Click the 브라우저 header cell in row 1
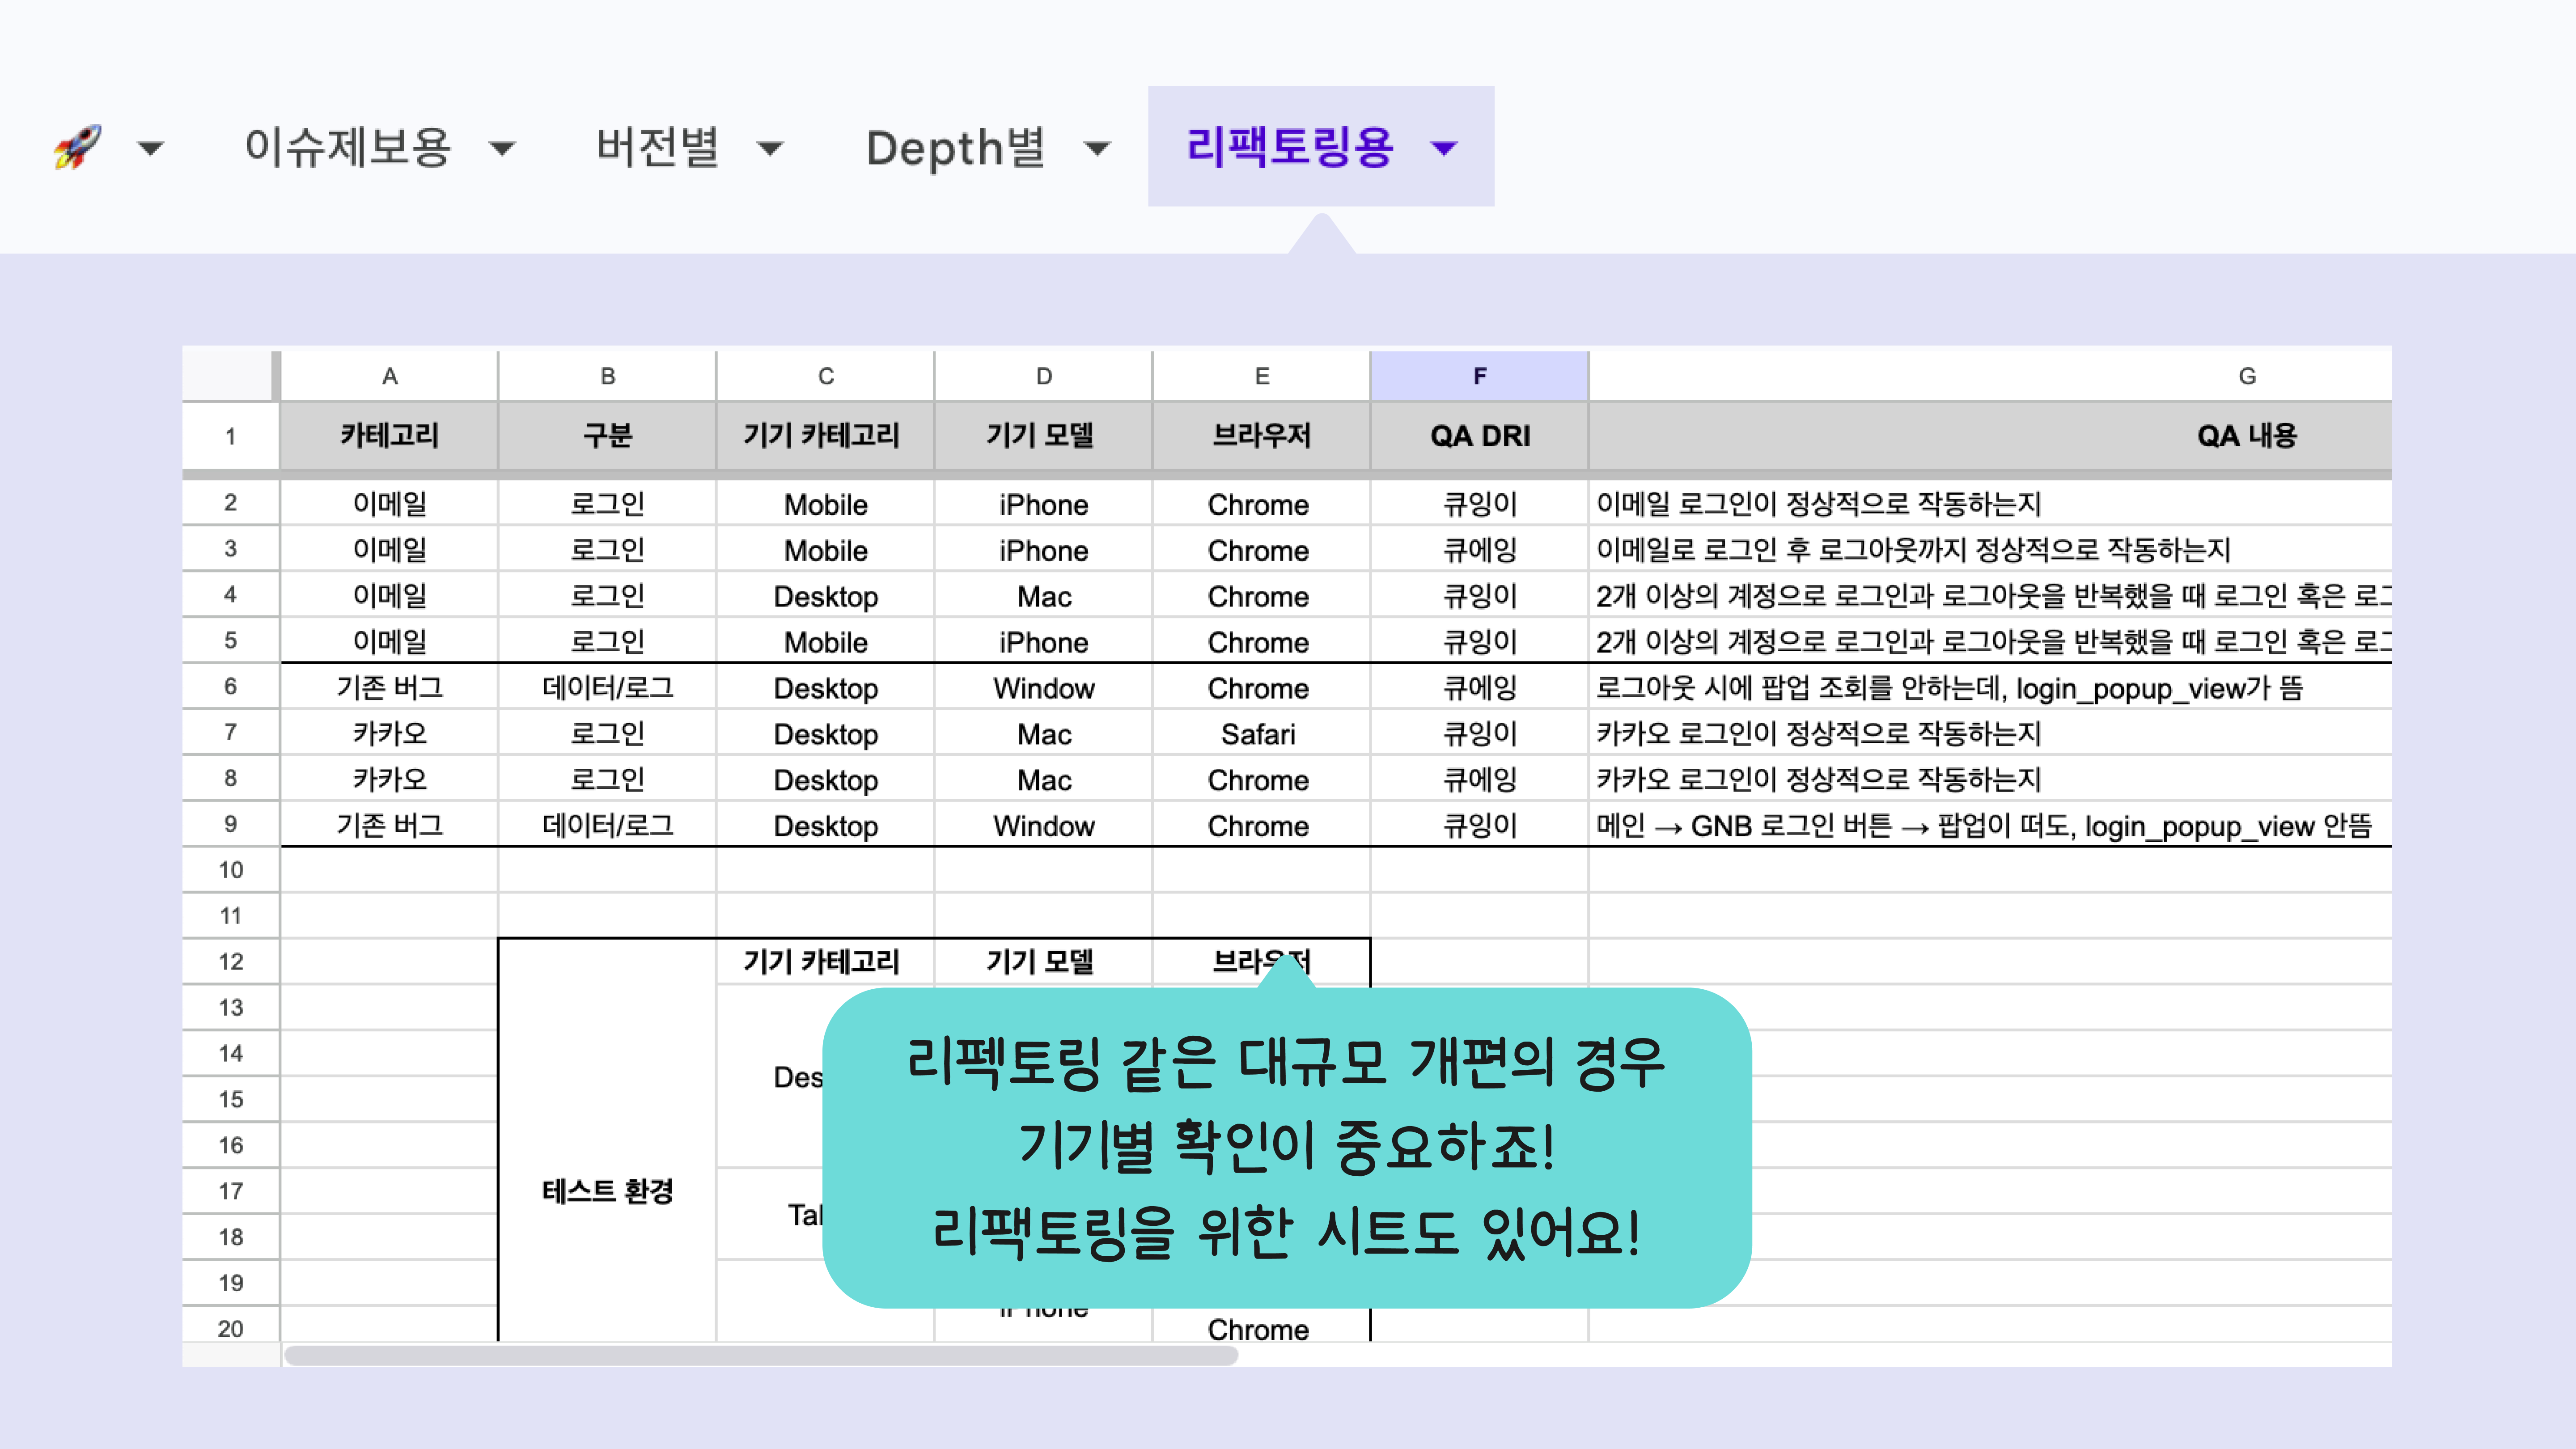 (1261, 436)
